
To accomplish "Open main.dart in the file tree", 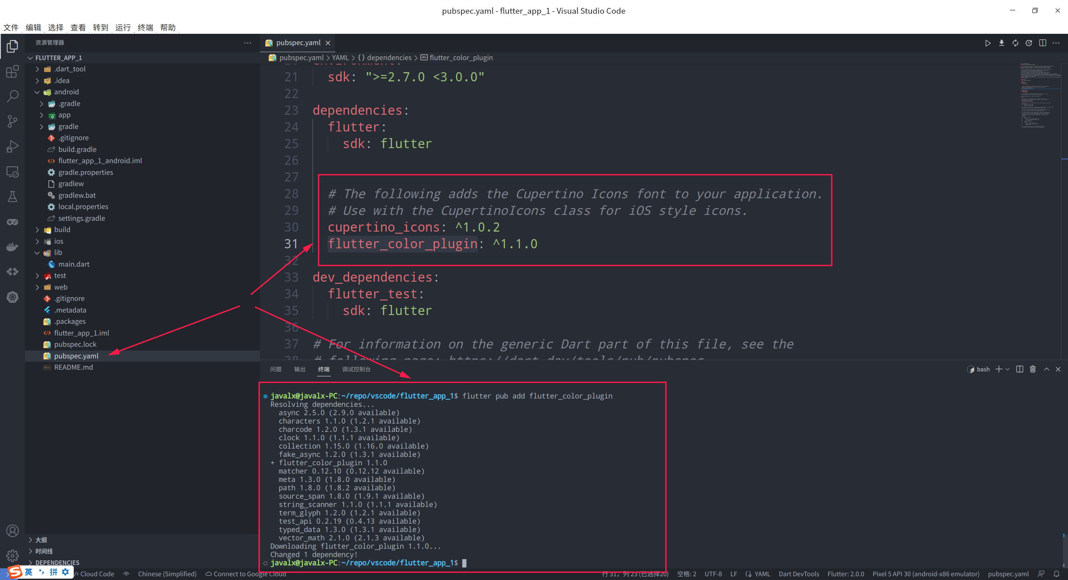I will tap(142, 264).
